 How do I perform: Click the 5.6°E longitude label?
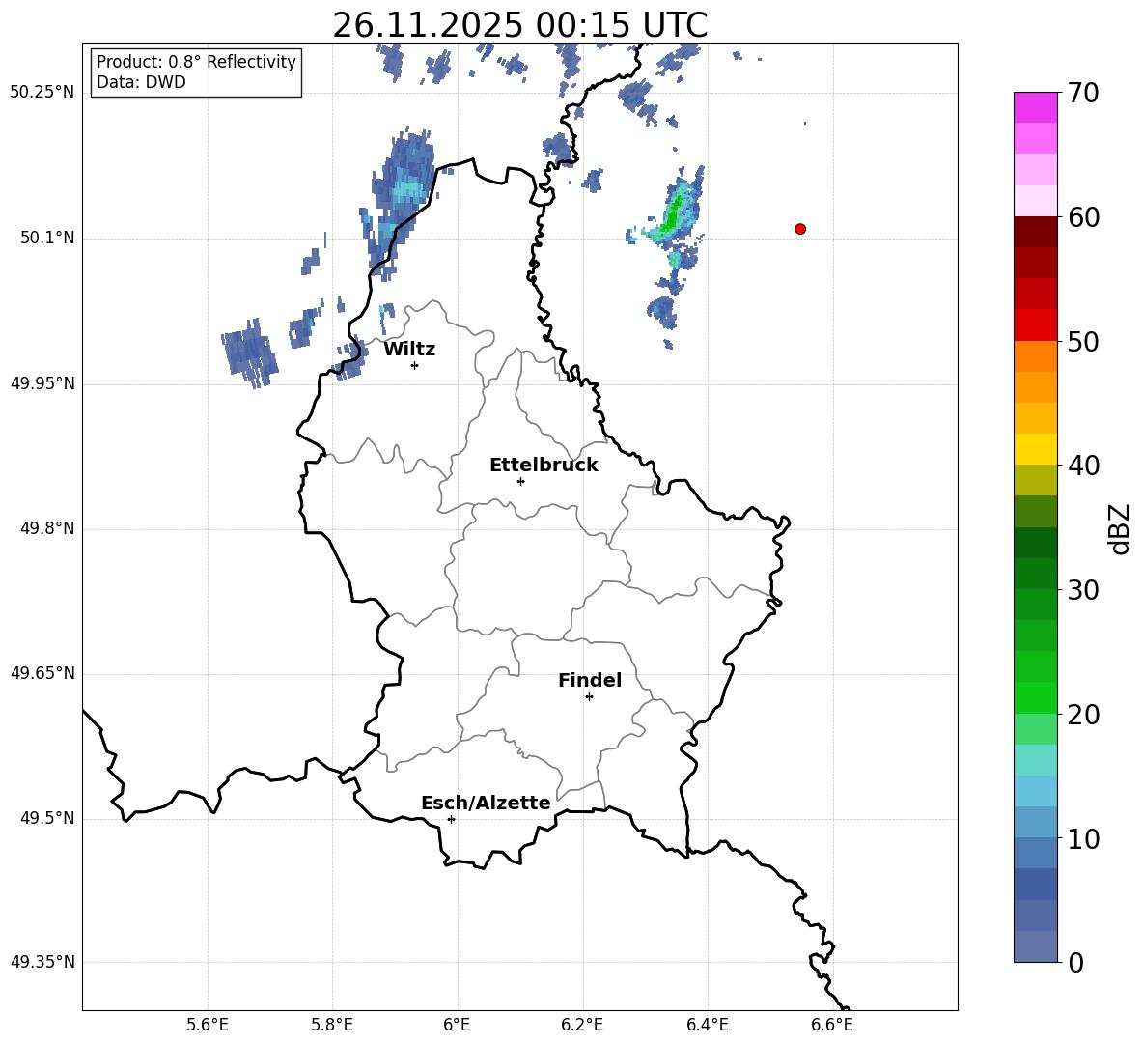click(208, 1025)
